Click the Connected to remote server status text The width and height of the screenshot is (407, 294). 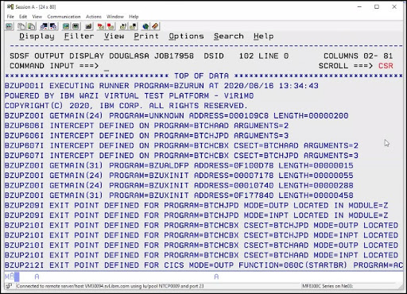tap(110, 286)
